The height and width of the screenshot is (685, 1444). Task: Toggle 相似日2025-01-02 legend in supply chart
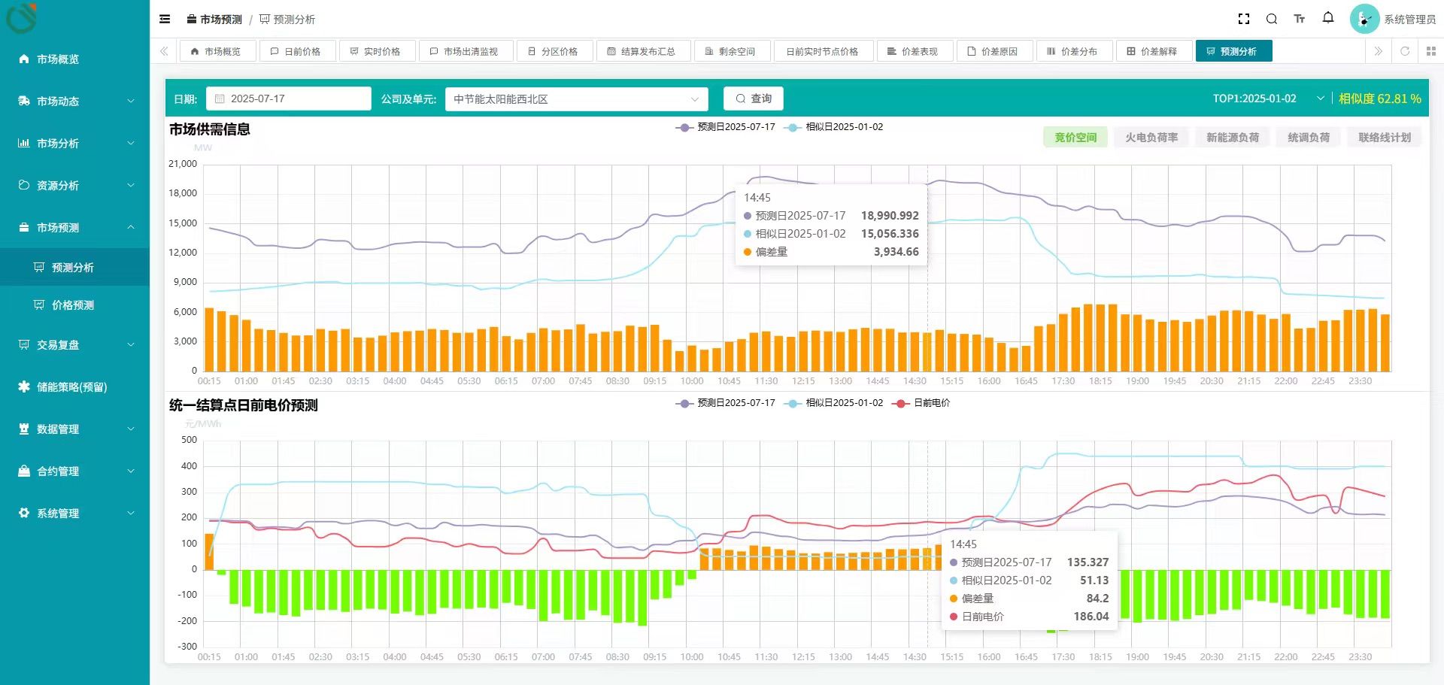pos(835,127)
